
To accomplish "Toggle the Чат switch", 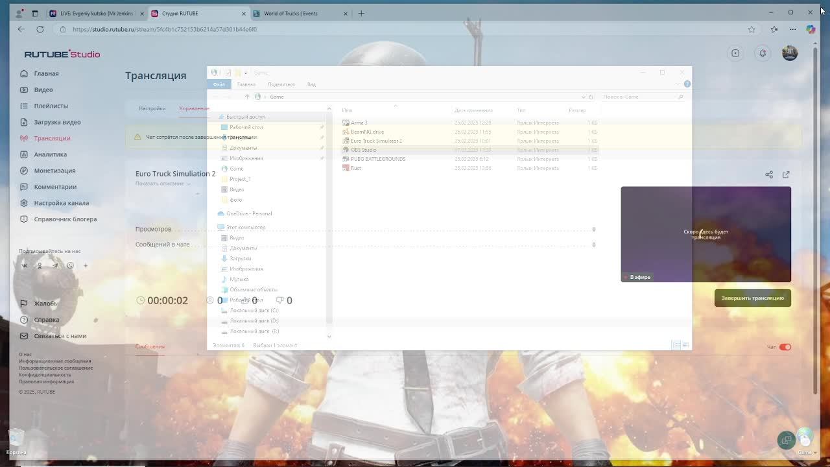I will pyautogui.click(x=785, y=347).
